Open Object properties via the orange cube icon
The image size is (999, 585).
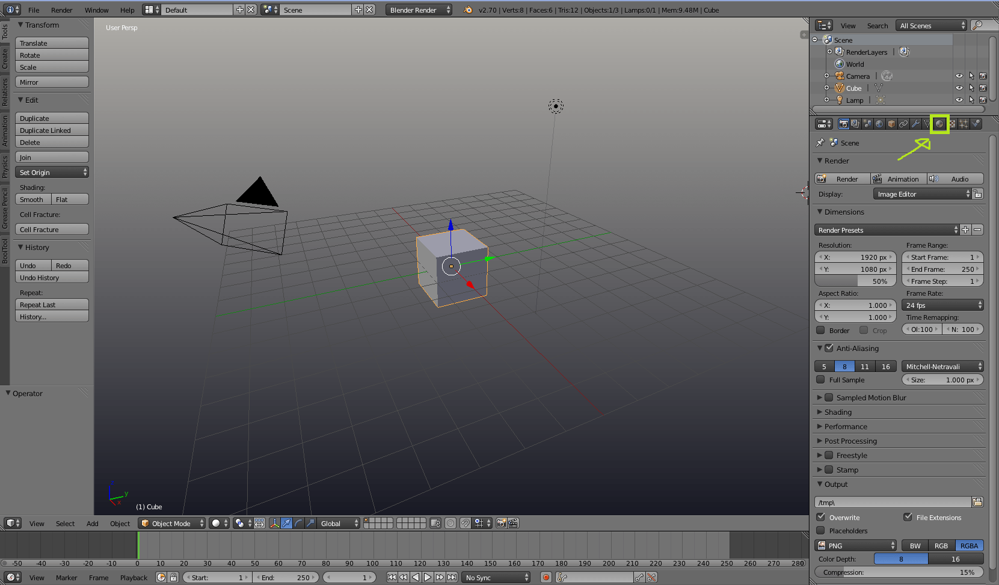(891, 124)
